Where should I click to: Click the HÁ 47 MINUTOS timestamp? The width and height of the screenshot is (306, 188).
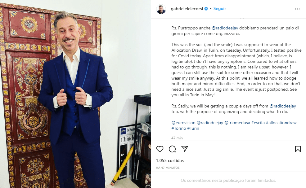click(168, 168)
